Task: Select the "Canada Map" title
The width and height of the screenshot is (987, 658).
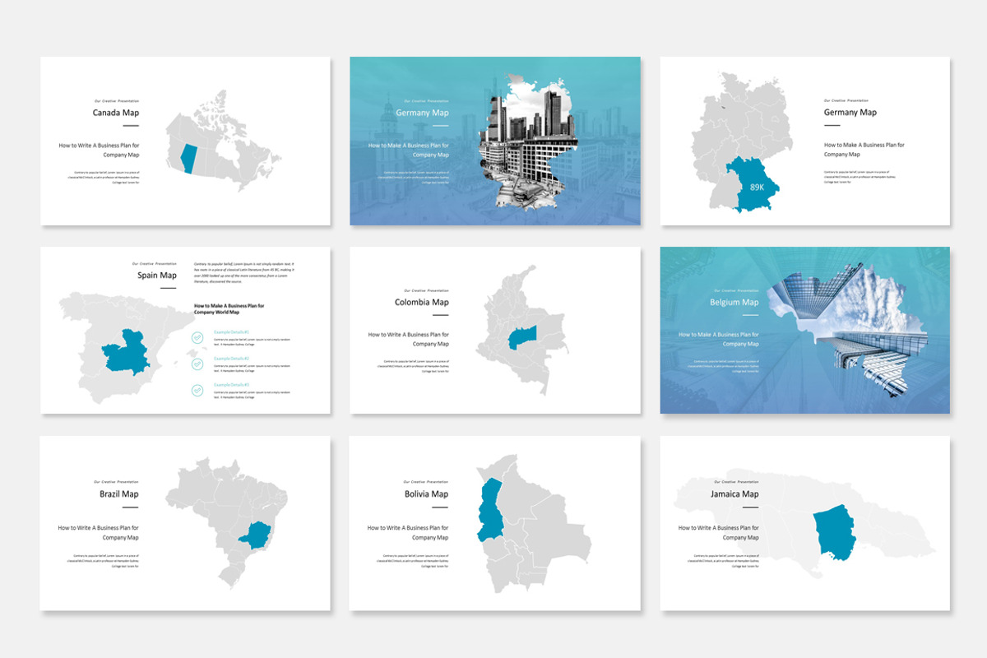Action: point(116,112)
